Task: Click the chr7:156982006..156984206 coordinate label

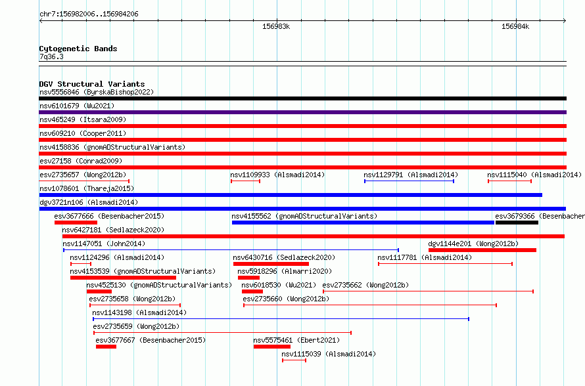Action: (89, 14)
